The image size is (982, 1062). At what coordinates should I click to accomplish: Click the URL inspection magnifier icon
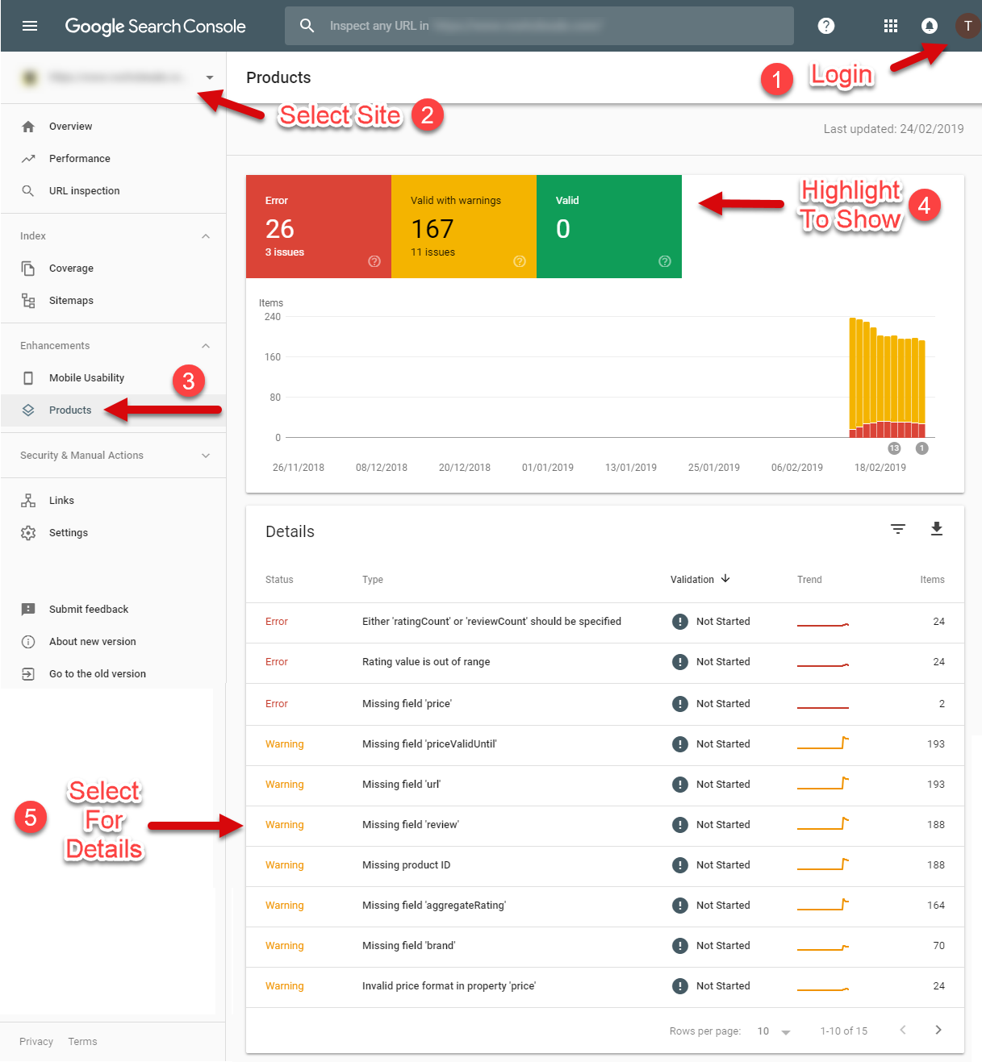pyautogui.click(x=28, y=191)
